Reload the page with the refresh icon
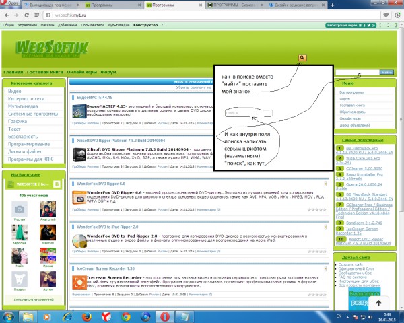 click(x=26, y=15)
